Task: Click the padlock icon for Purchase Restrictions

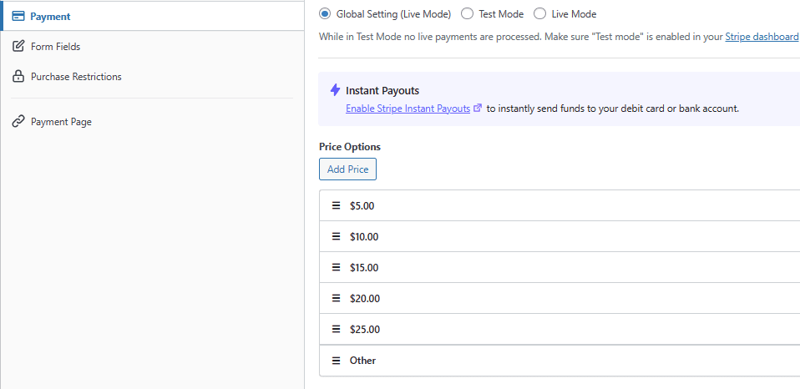Action: (18, 77)
